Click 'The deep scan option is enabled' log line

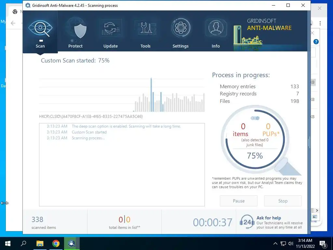click(x=126, y=126)
